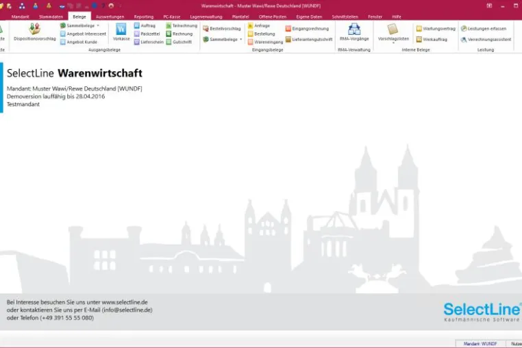522x348 pixels.
Task: Open the Bestellung document
Action: pos(261,34)
